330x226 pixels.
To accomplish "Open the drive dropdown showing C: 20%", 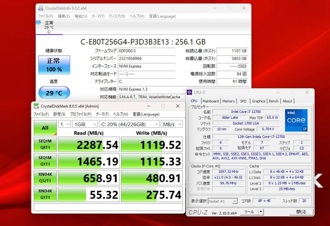I will 129,124.
